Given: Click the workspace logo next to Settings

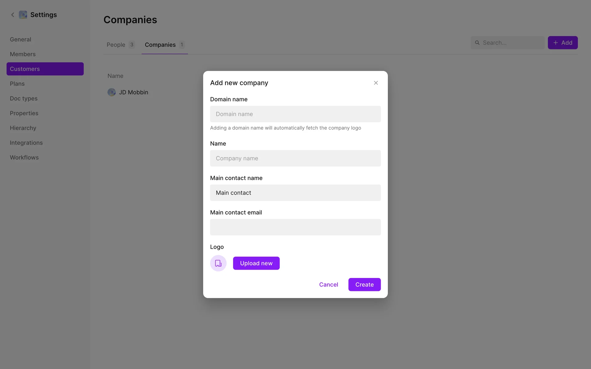Looking at the screenshot, I should click(23, 15).
